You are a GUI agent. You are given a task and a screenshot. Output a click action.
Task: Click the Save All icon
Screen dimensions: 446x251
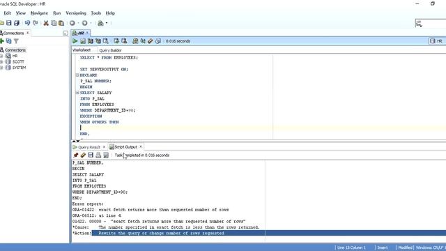tap(17, 23)
